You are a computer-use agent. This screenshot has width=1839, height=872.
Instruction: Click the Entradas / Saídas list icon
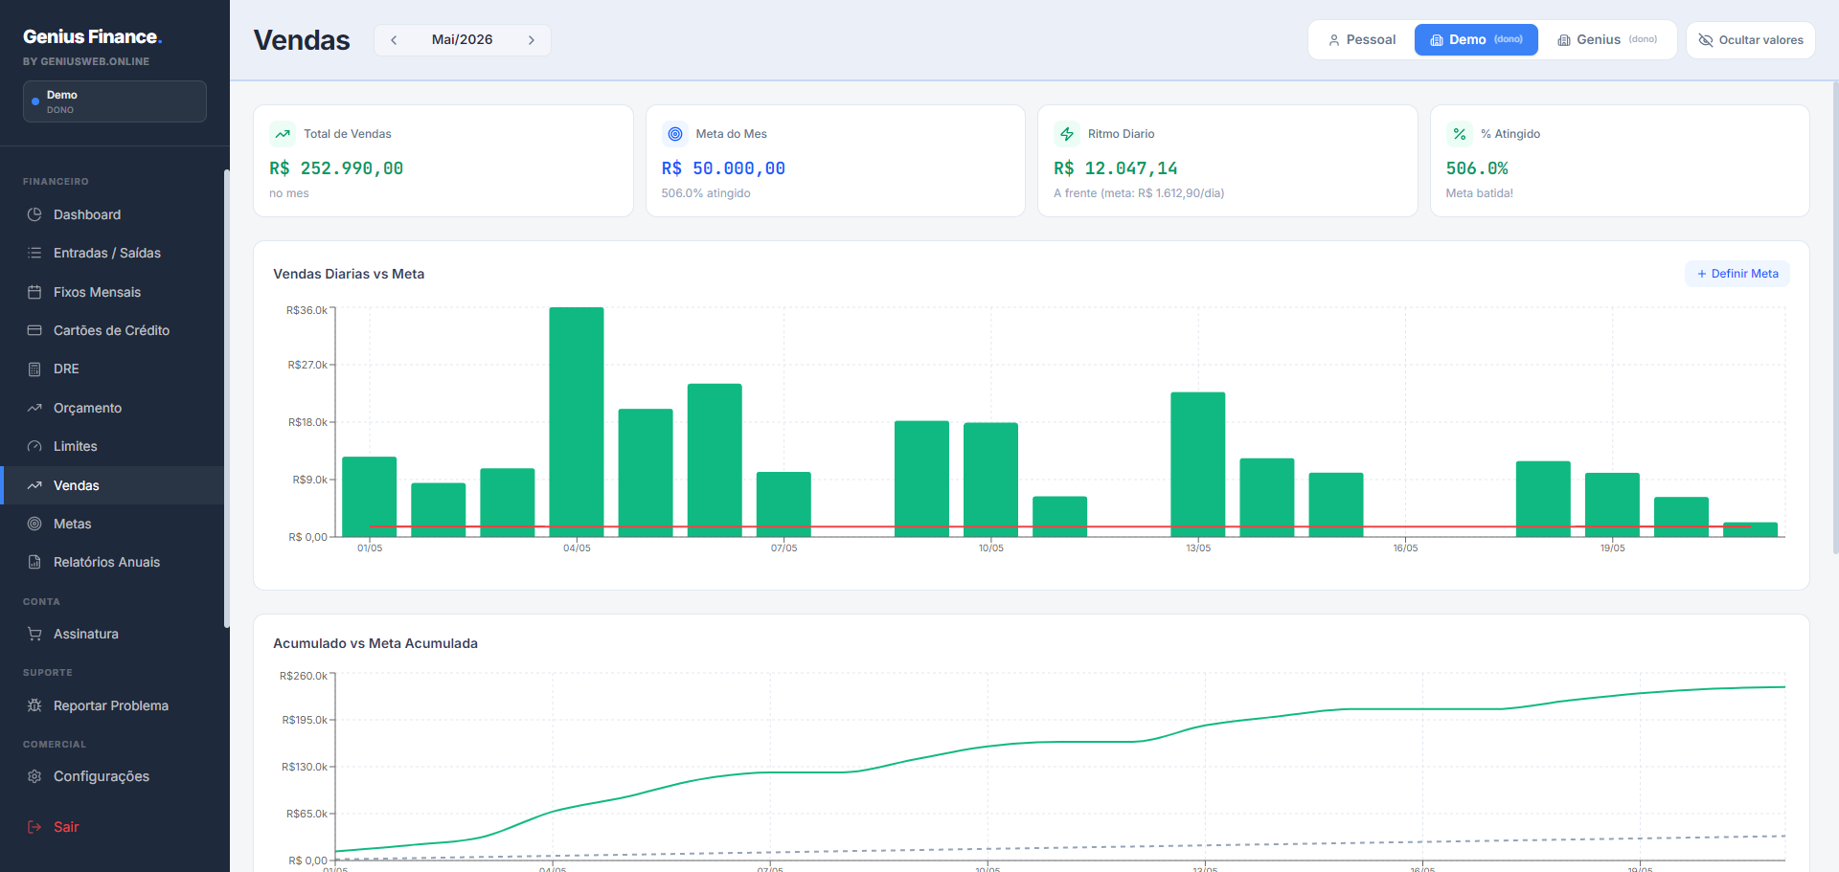click(34, 253)
